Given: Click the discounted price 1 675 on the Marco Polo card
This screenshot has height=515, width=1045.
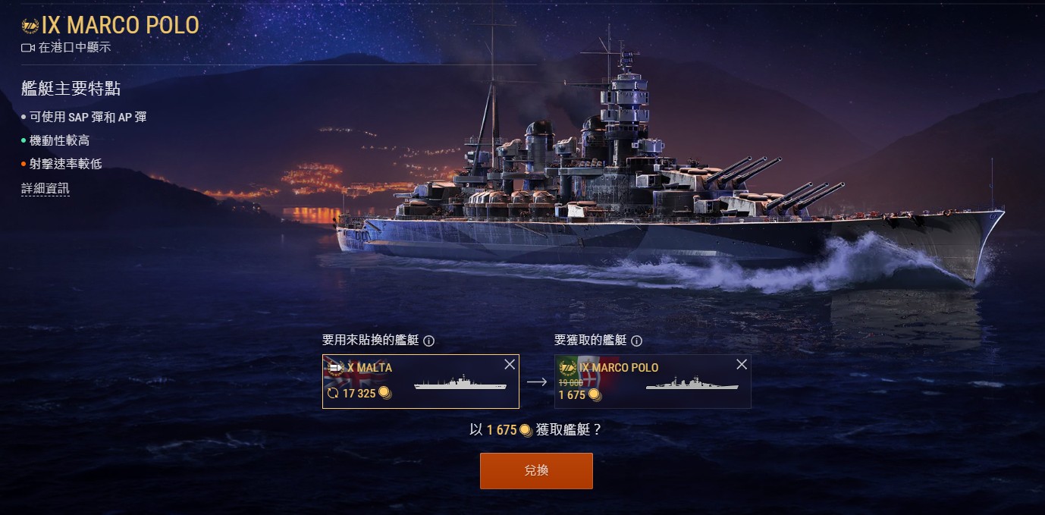Looking at the screenshot, I should point(572,395).
